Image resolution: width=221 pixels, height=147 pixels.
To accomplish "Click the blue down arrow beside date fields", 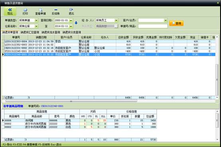I will (76, 23).
